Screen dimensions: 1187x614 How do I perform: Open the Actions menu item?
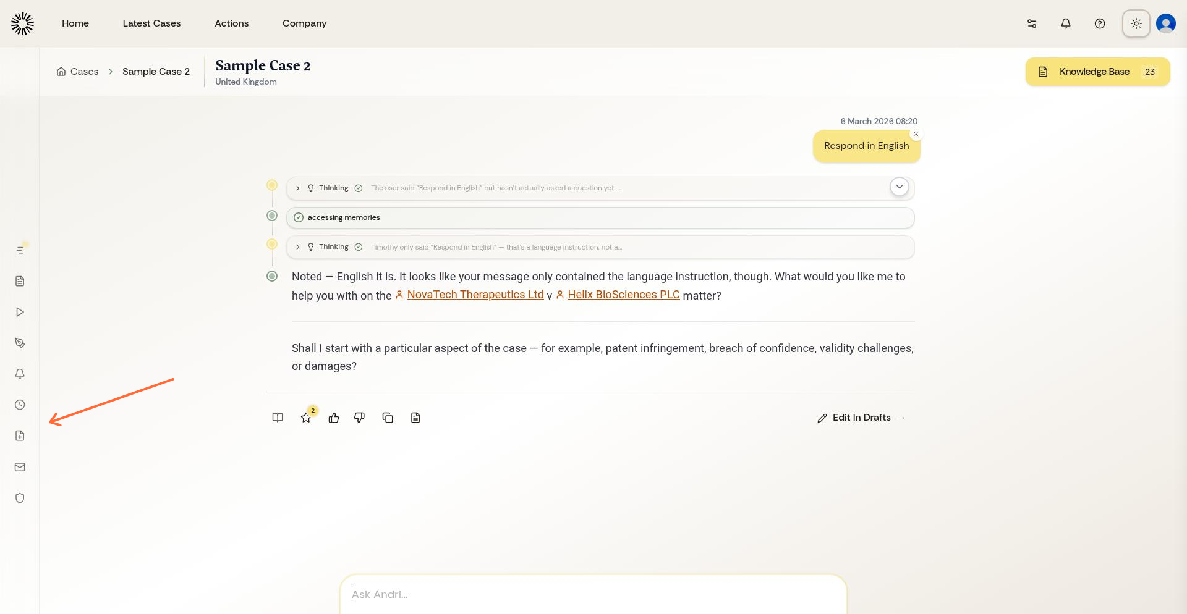(x=231, y=23)
